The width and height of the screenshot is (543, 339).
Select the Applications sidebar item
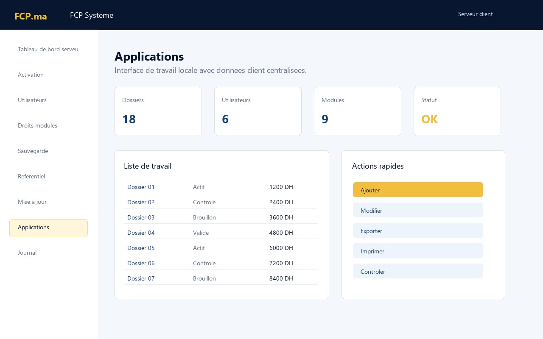[x=48, y=228]
